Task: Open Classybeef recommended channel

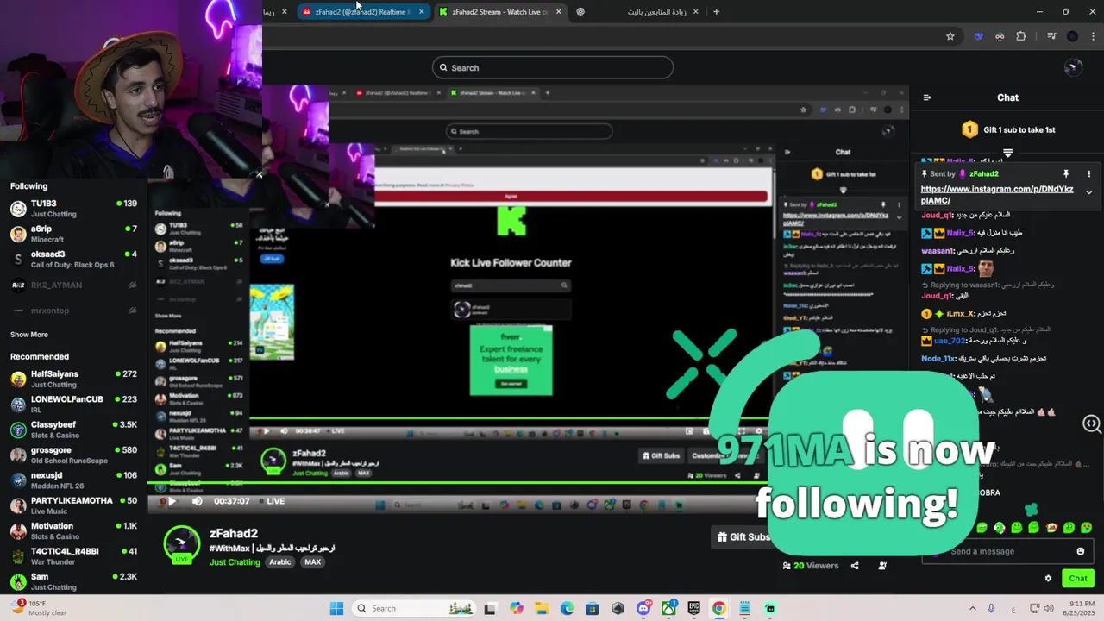Action: click(73, 430)
